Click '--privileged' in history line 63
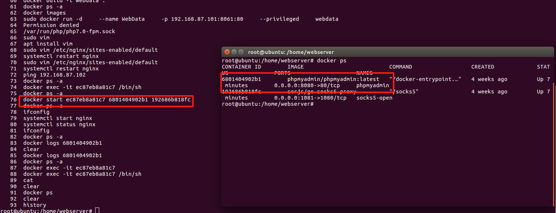Screen dimensions: 556x213 279,19
